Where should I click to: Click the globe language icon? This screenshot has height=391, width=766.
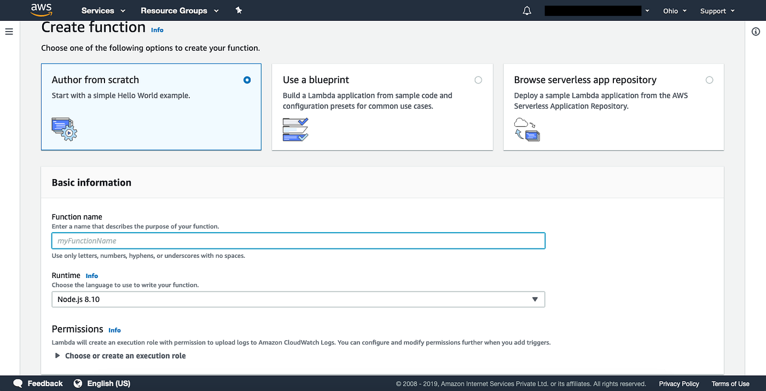click(x=78, y=383)
